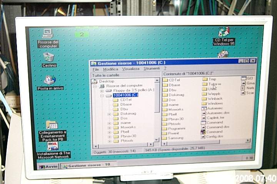The image size is (277, 184).
Task: Select Programmi folder in contents pane
Action: 174,128
